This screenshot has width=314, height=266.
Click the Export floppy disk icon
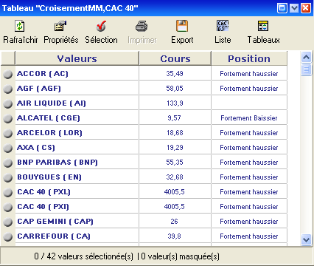182,26
